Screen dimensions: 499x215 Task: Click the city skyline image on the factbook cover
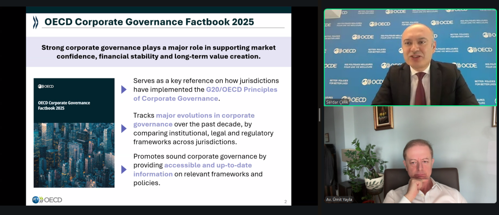tap(74, 155)
